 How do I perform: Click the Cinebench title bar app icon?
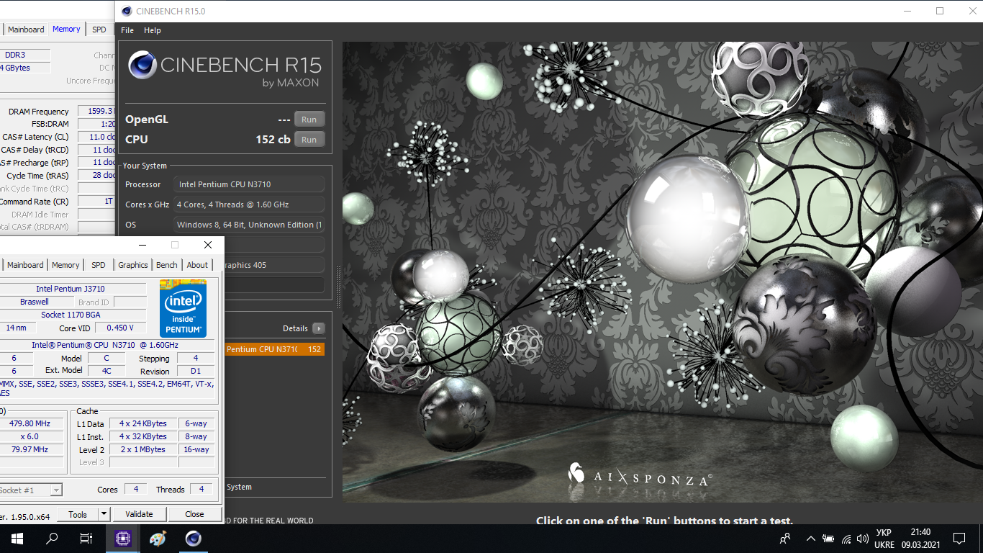(127, 11)
